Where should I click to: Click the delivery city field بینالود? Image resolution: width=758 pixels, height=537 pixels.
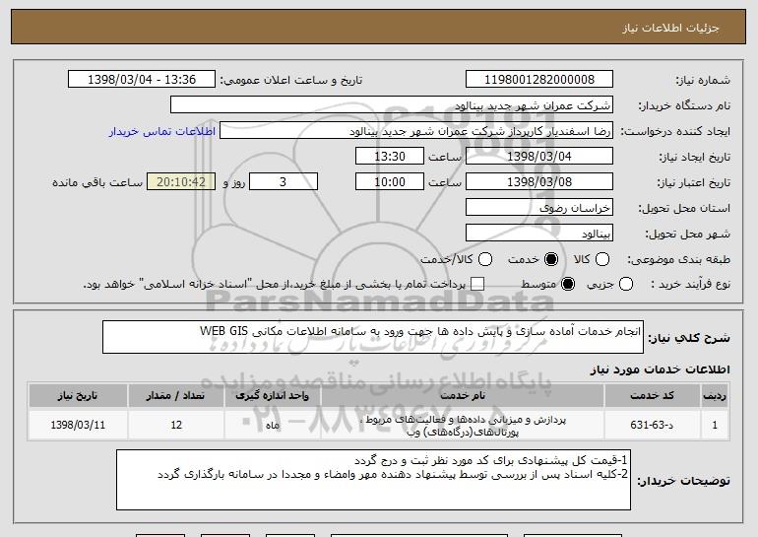pyautogui.click(x=539, y=234)
